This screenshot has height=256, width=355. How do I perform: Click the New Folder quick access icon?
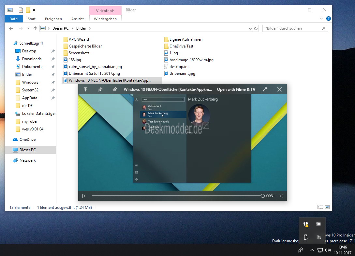[28, 10]
